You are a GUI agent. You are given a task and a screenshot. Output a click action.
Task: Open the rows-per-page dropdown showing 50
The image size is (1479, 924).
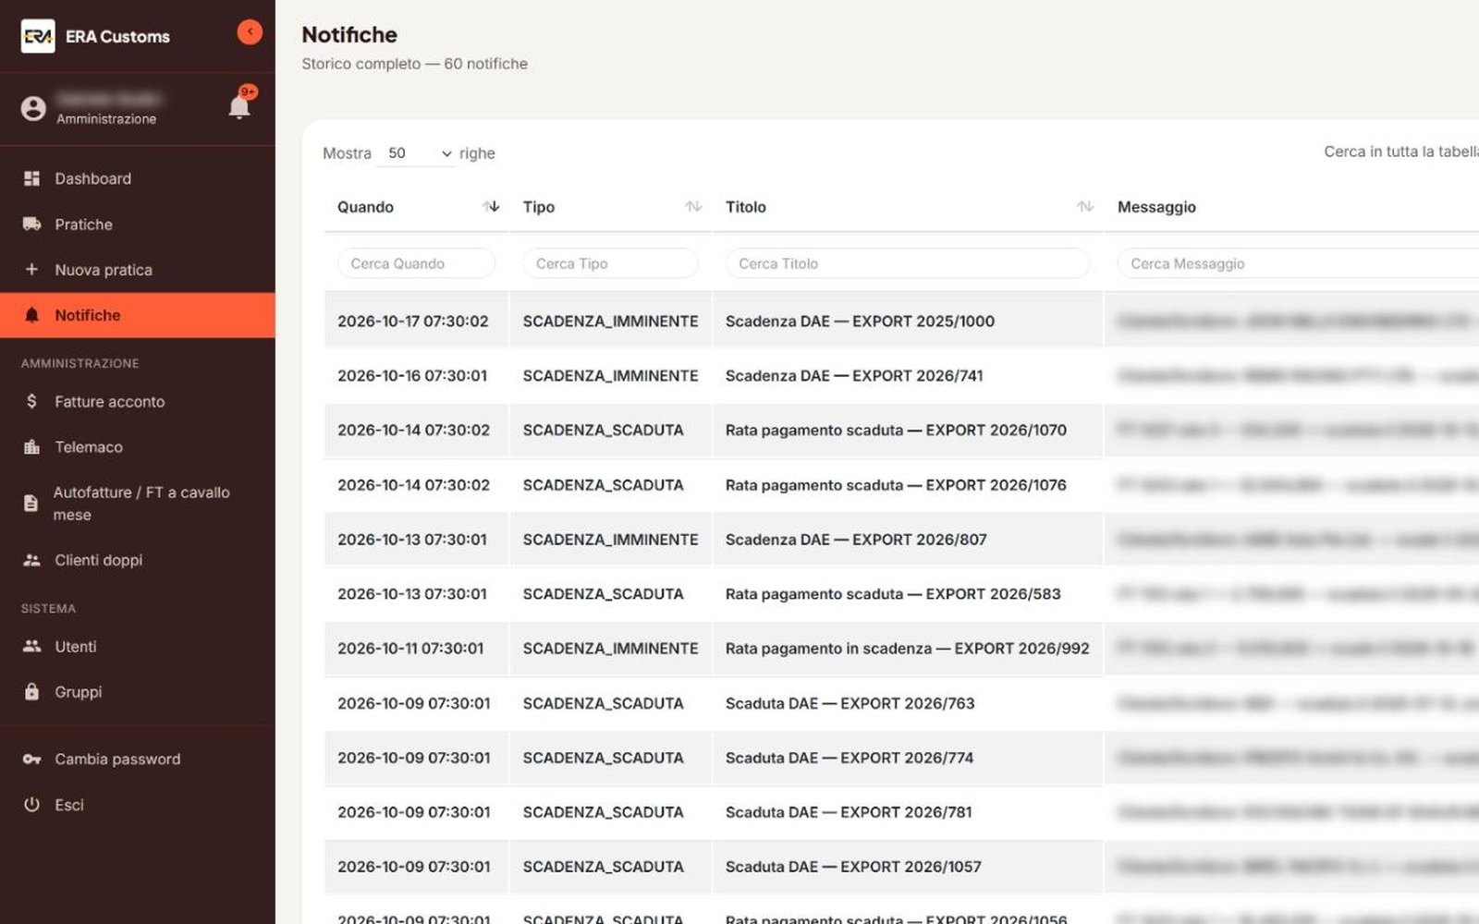416,153
